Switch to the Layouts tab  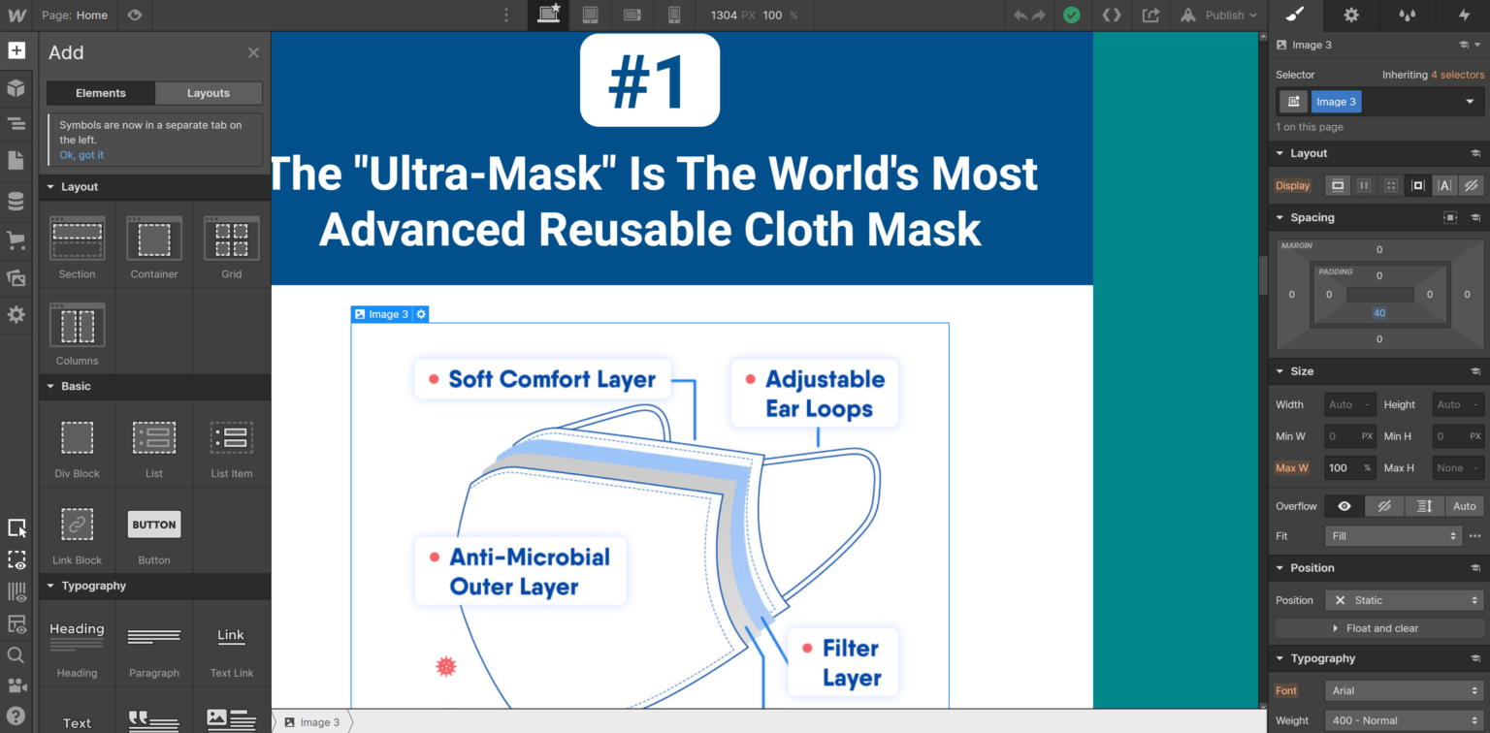[x=208, y=93]
